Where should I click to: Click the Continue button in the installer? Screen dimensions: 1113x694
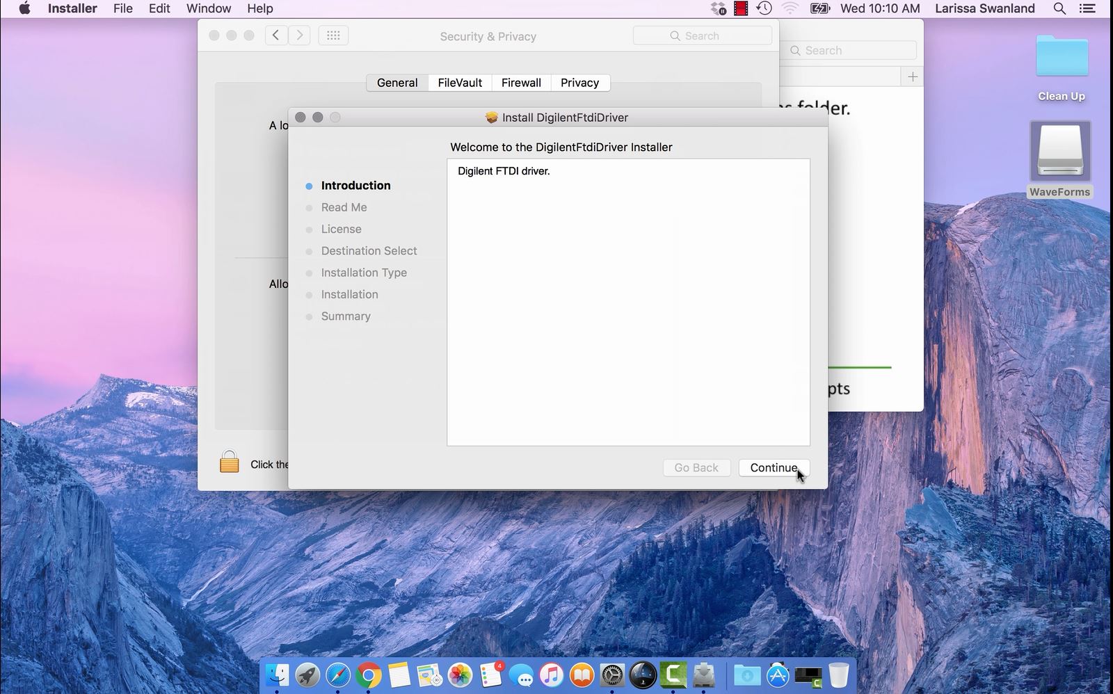coord(774,467)
